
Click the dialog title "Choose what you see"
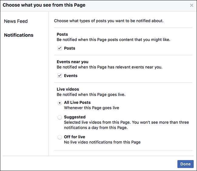(44, 5)
